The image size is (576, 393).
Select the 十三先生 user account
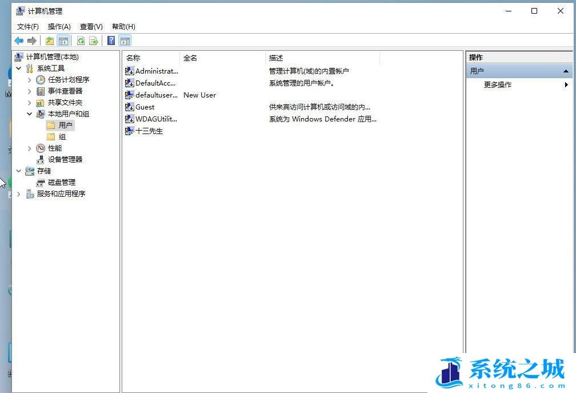click(149, 131)
